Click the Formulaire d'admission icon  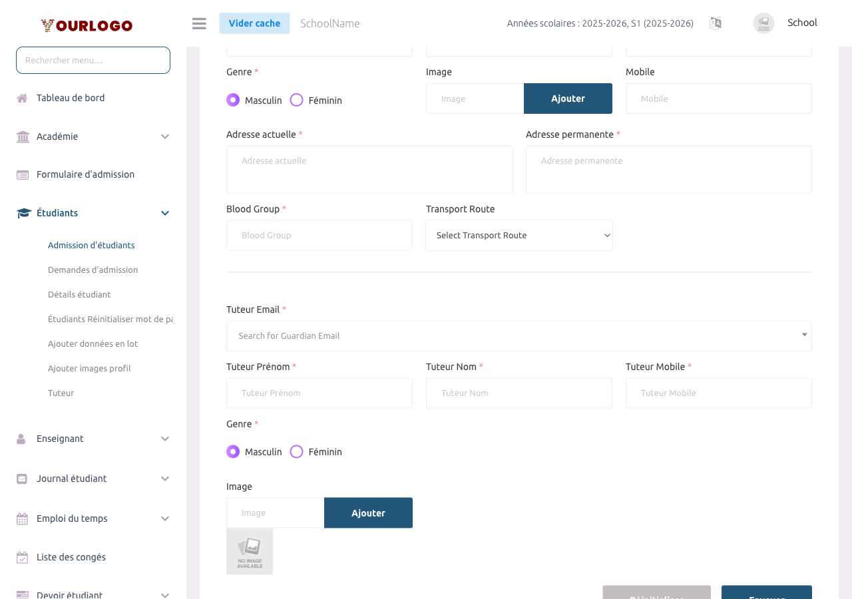[x=23, y=175]
